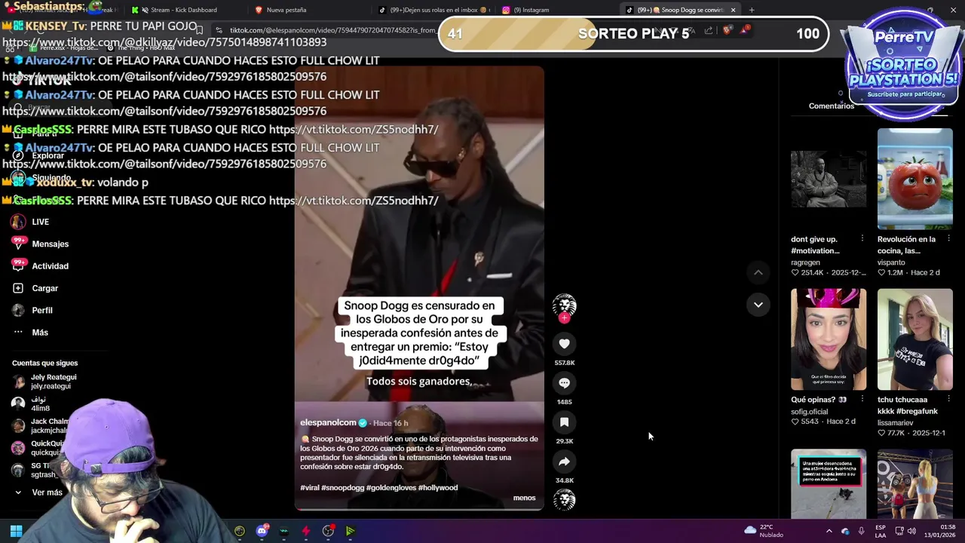Open ragregen creator profile link
Image resolution: width=965 pixels, height=543 pixels.
pyautogui.click(x=805, y=262)
